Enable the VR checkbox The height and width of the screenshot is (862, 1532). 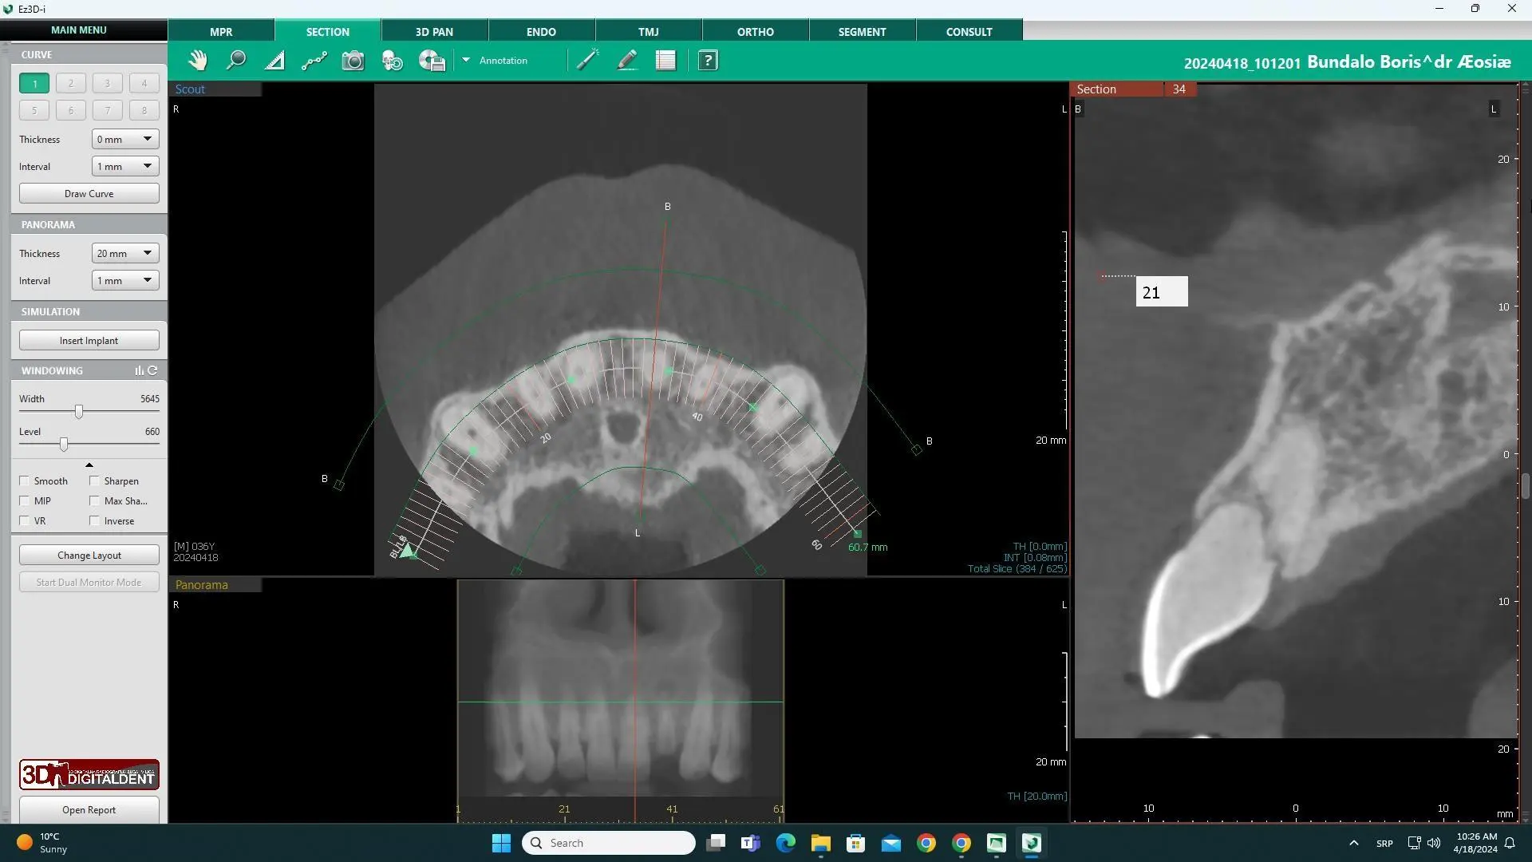pyautogui.click(x=25, y=520)
